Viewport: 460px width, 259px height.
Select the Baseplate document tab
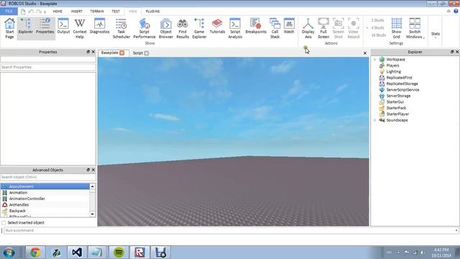tap(109, 53)
